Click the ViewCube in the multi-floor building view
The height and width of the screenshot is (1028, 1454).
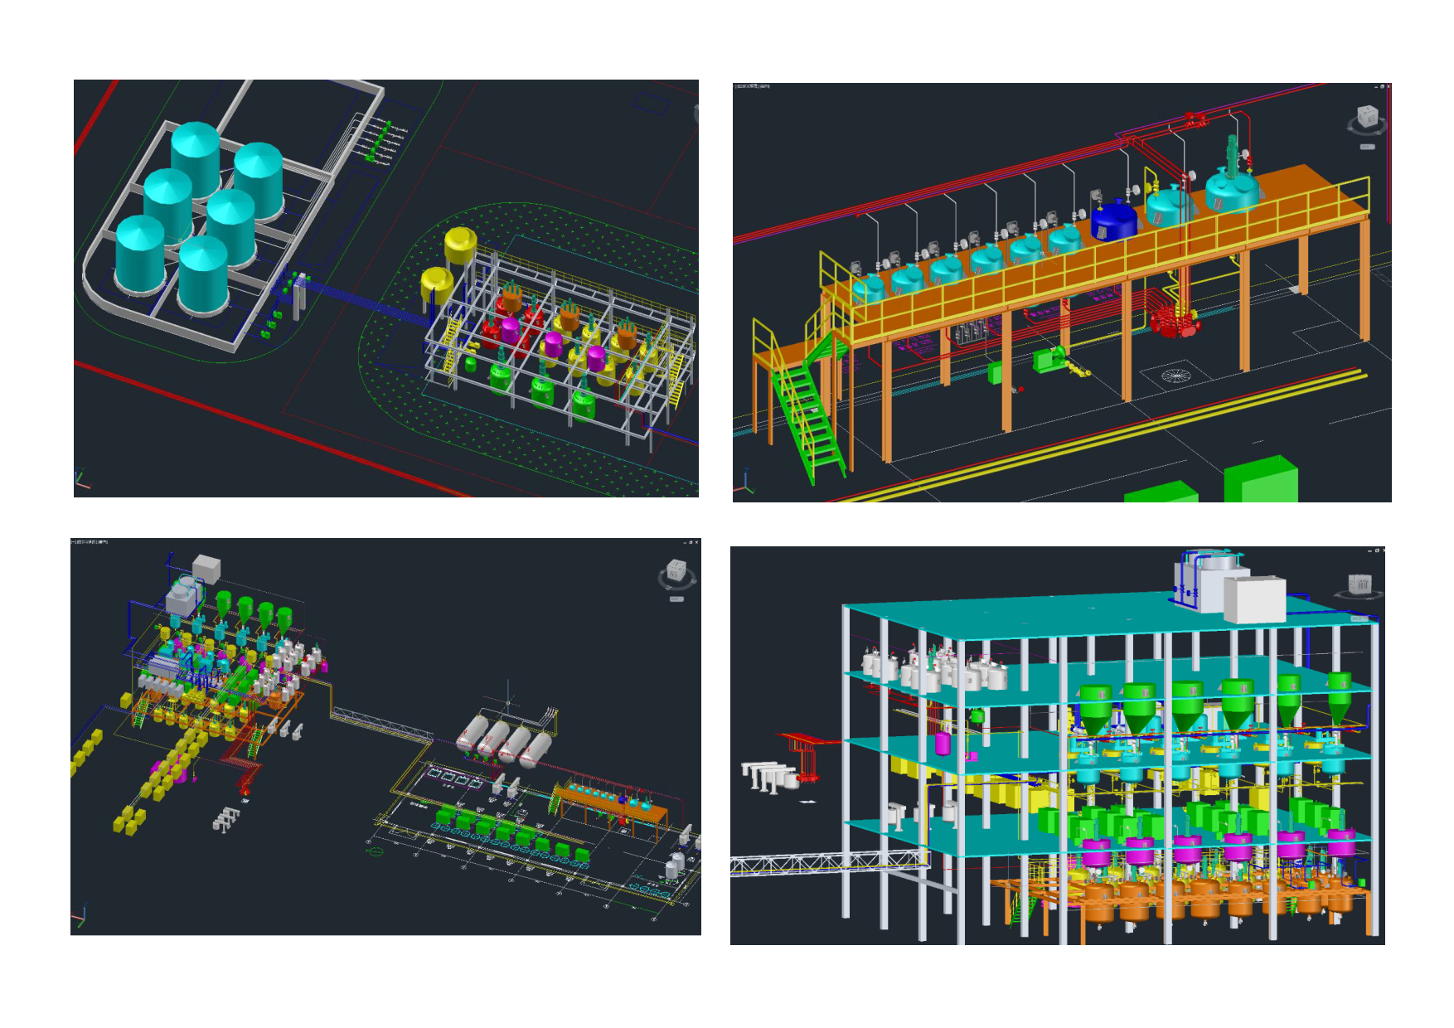pos(1359,586)
